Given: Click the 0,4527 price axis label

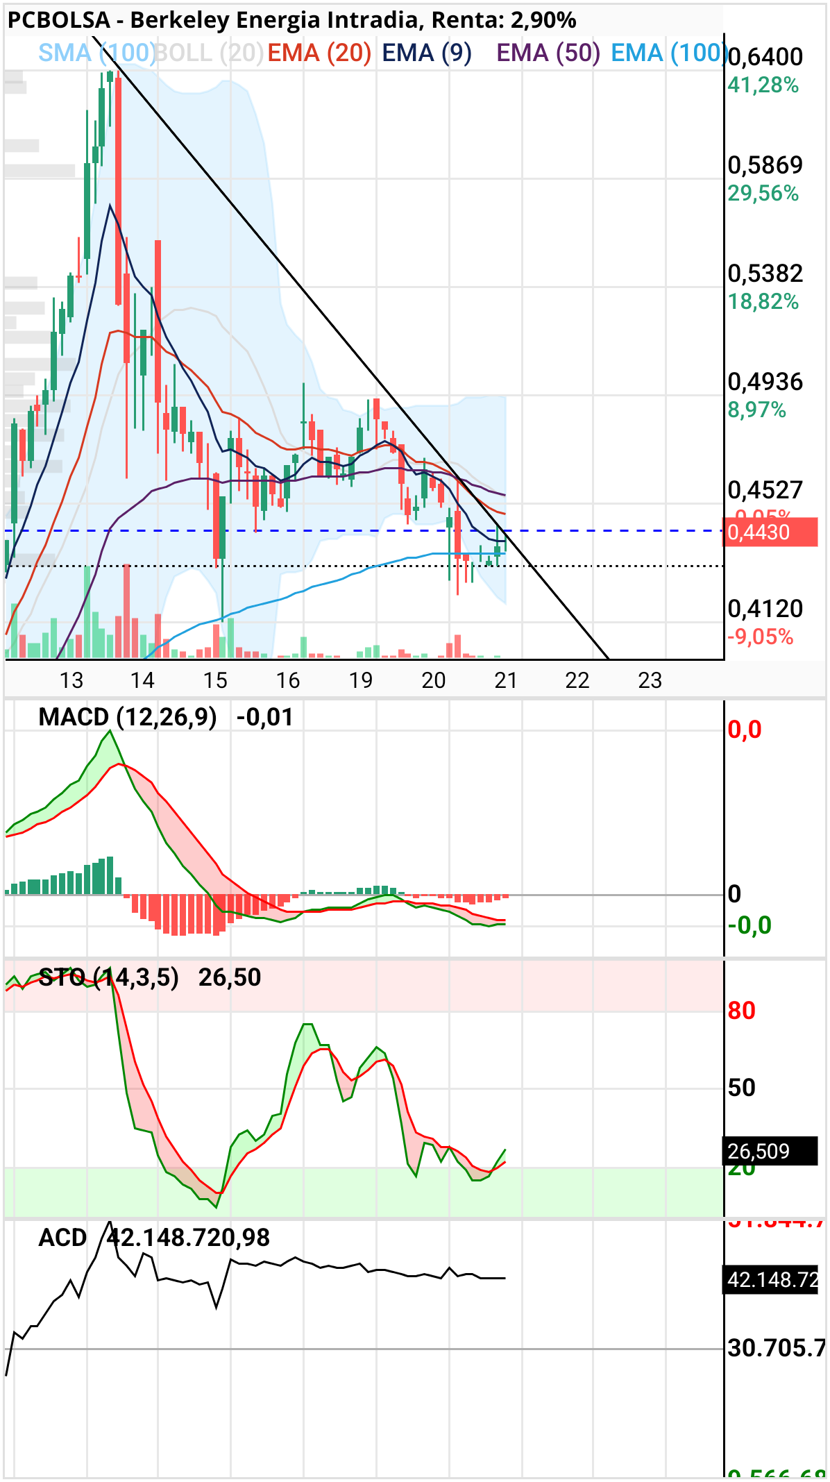Looking at the screenshot, I should click(x=765, y=490).
